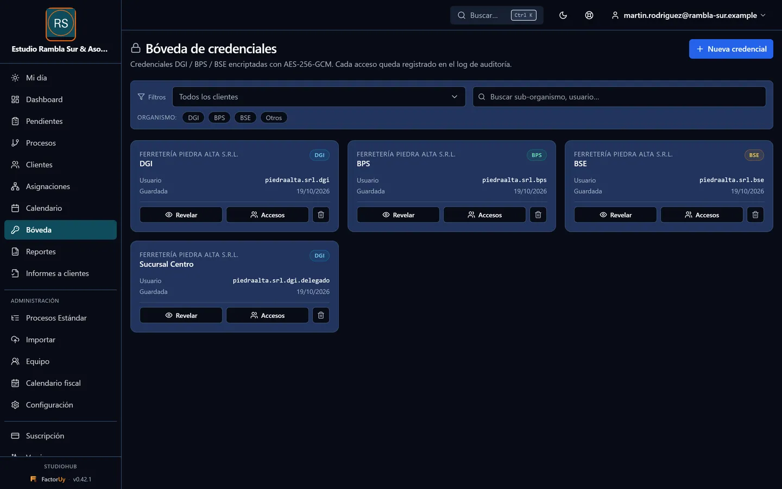Delete the DGI credential with its trash icon
782x489 pixels.
point(321,215)
